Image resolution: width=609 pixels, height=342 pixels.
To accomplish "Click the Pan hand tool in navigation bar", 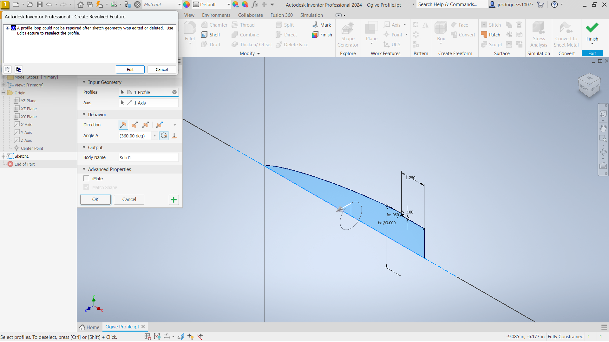I will (603, 128).
